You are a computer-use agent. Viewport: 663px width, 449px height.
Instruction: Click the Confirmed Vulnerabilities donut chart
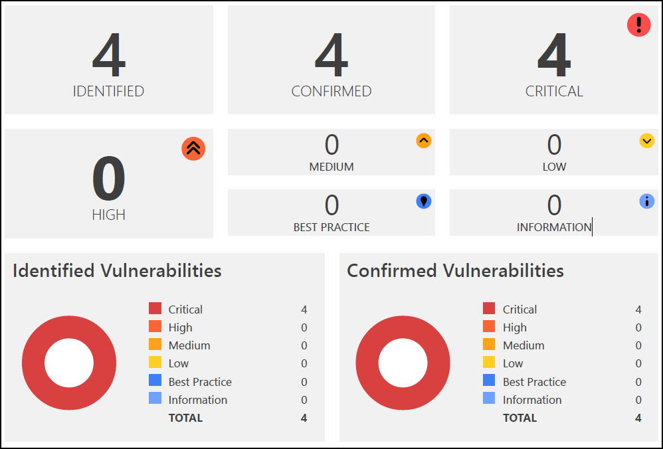403,363
